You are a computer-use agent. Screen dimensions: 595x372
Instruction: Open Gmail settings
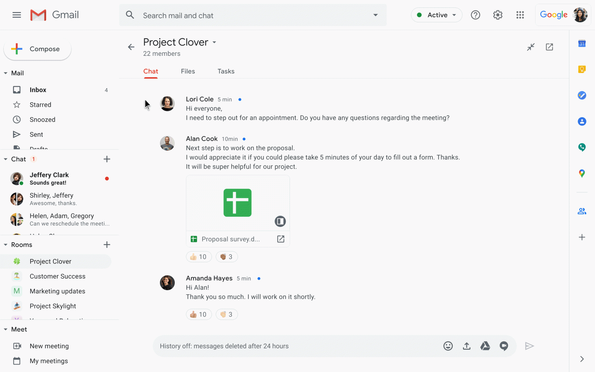pos(498,15)
